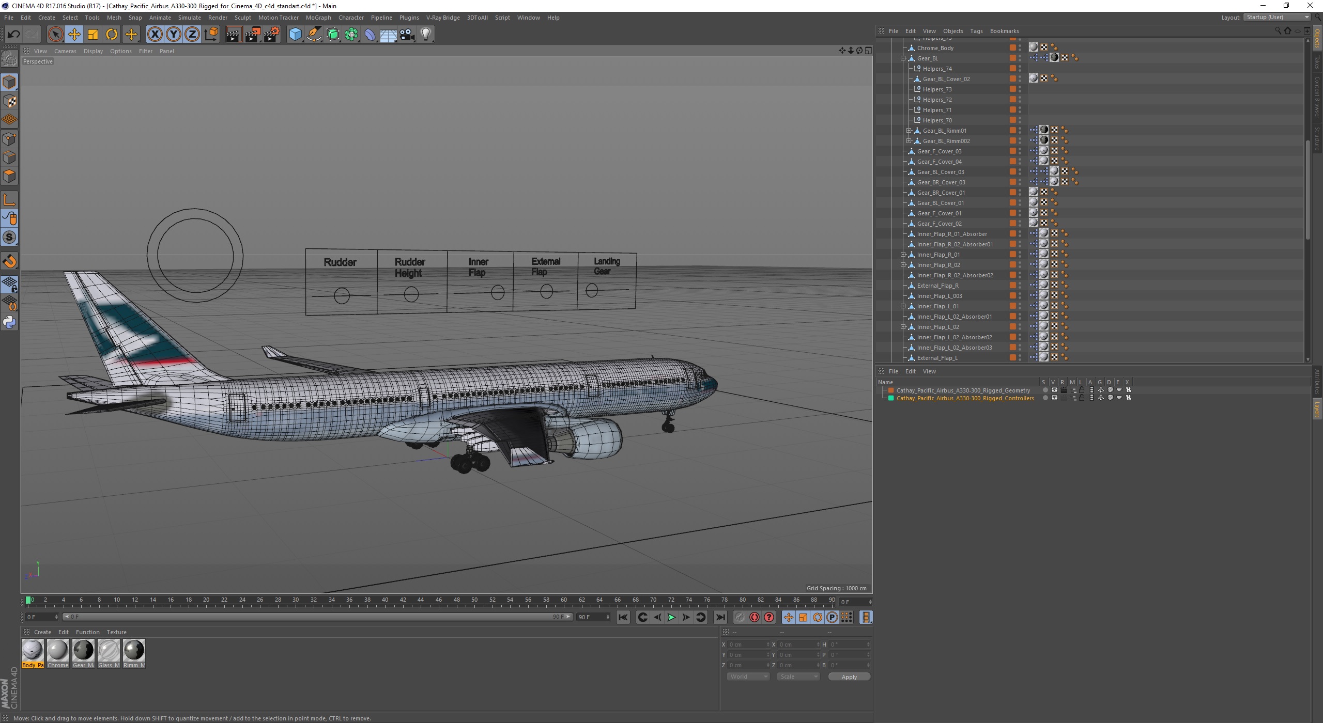Toggle the coordinate system icon
1323x723 pixels.
(x=211, y=35)
